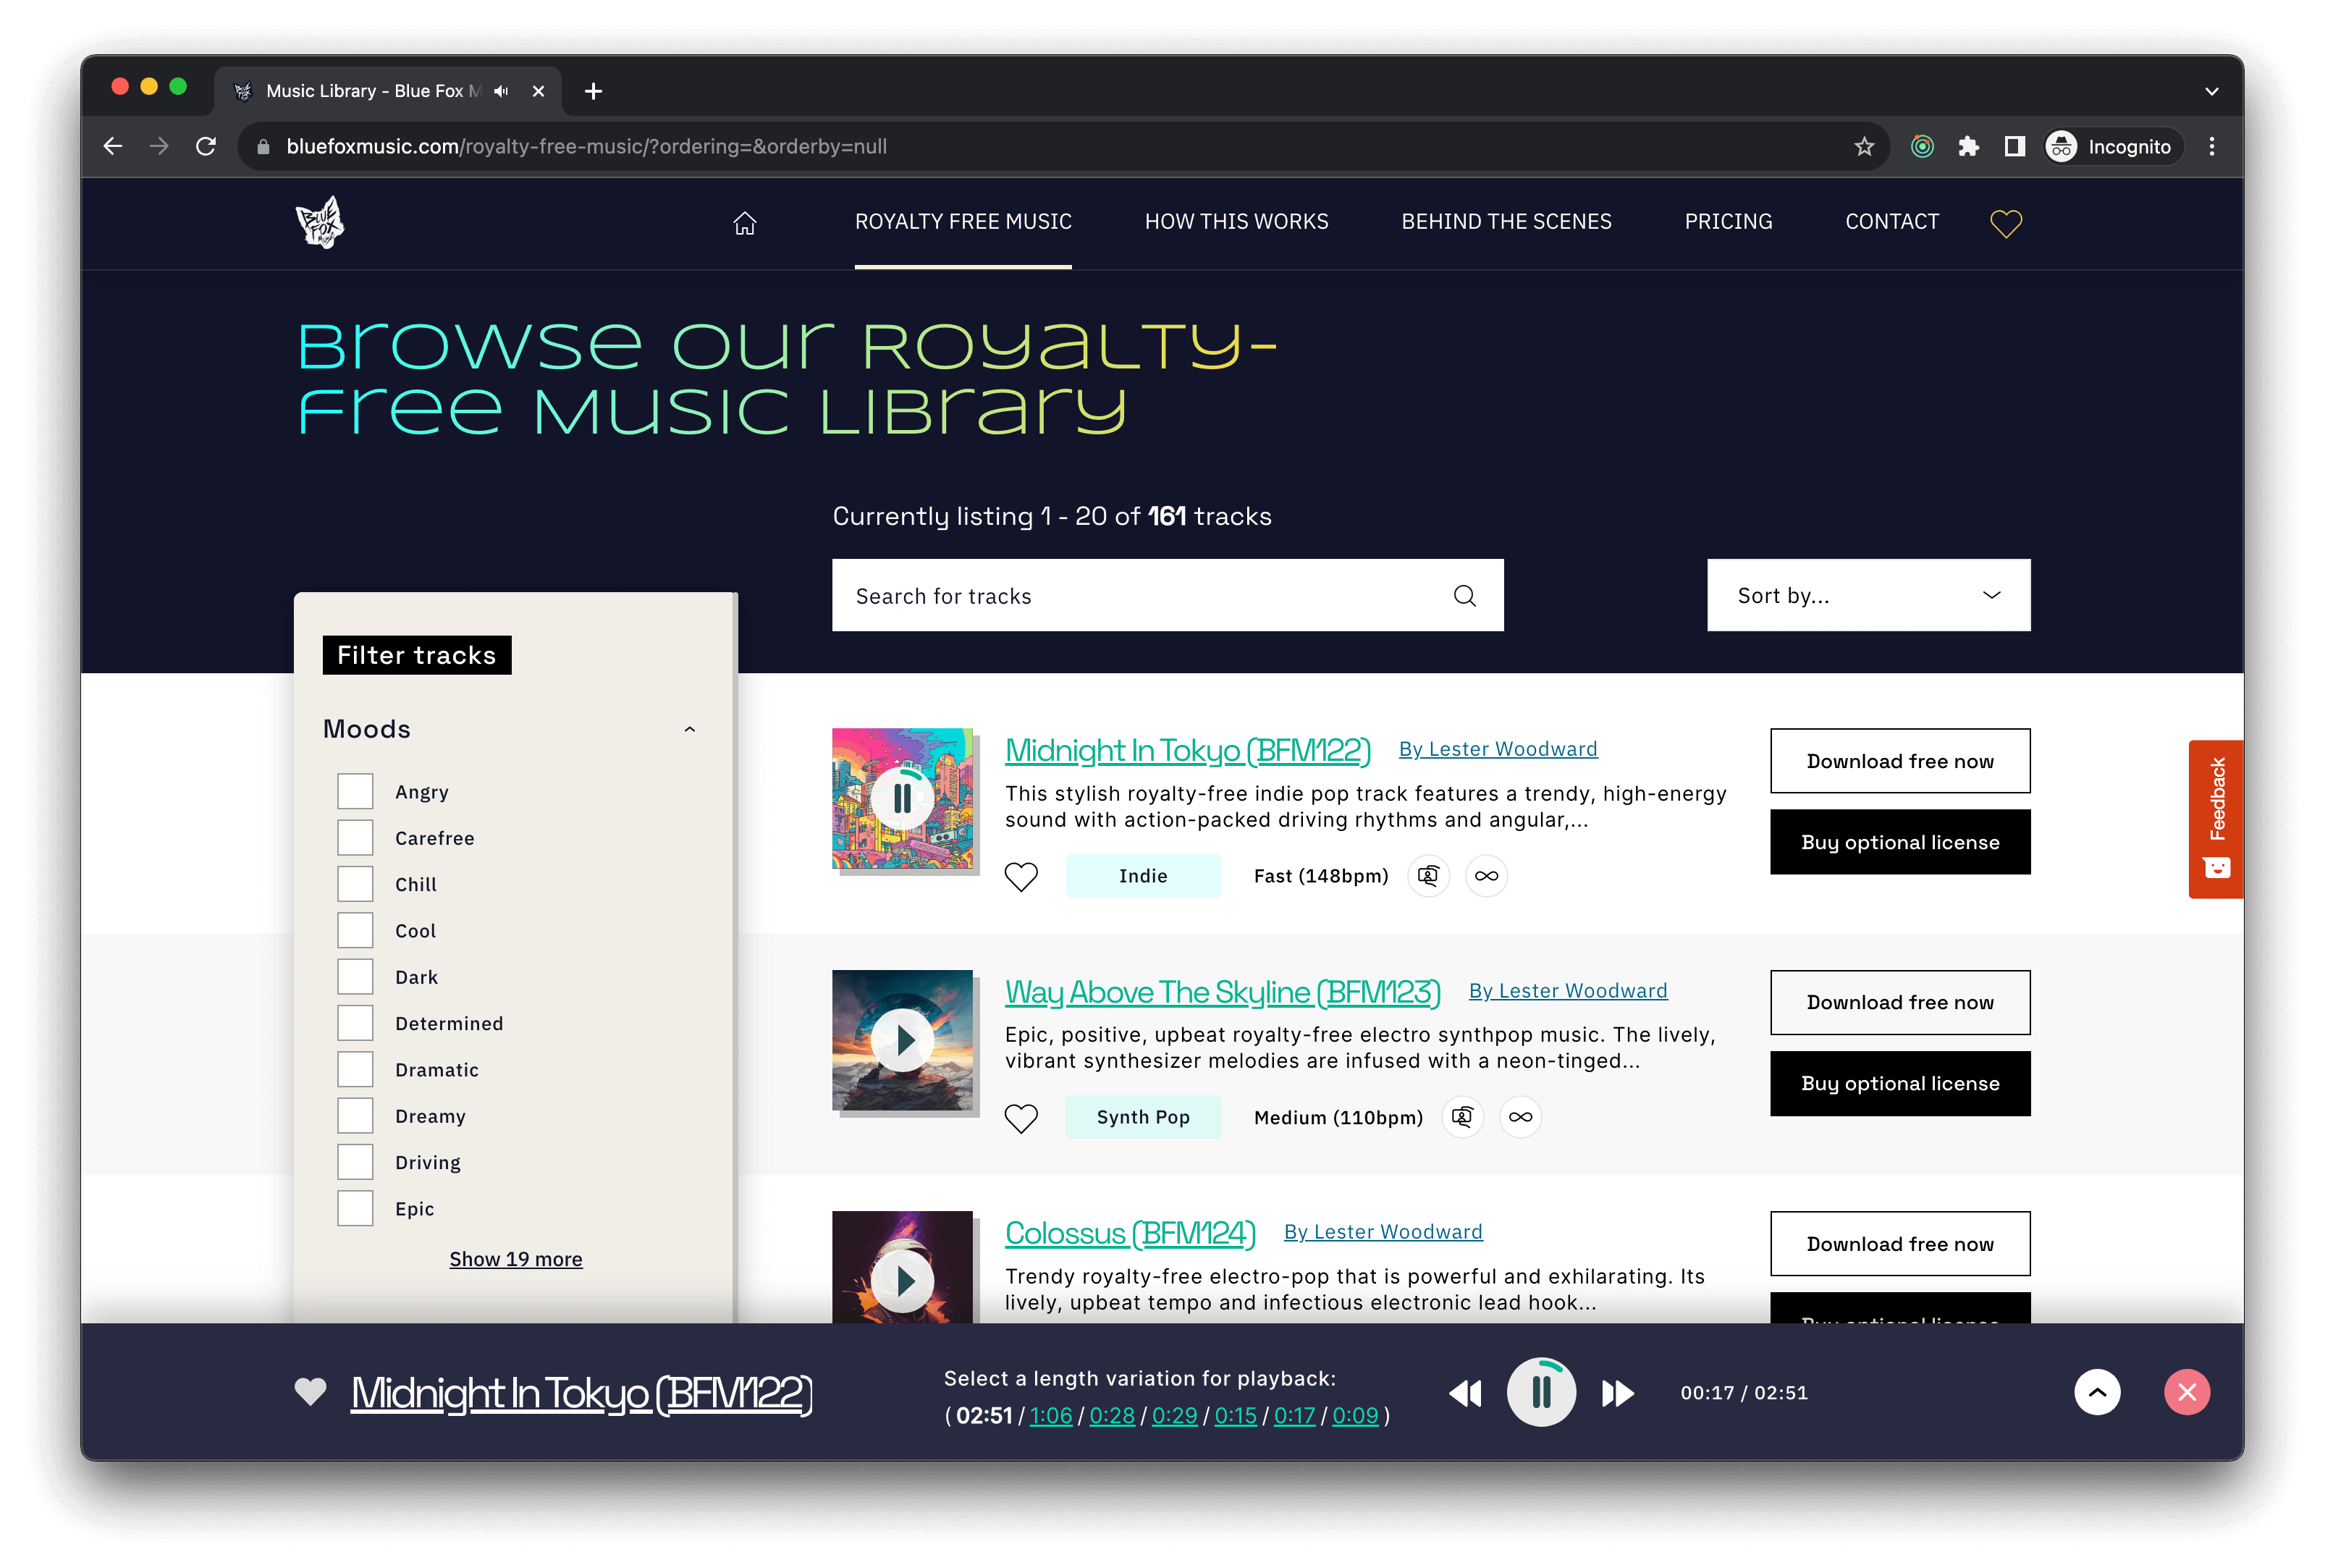Close the bottom player with red X
The height and width of the screenshot is (1568, 2325).
(2186, 1392)
